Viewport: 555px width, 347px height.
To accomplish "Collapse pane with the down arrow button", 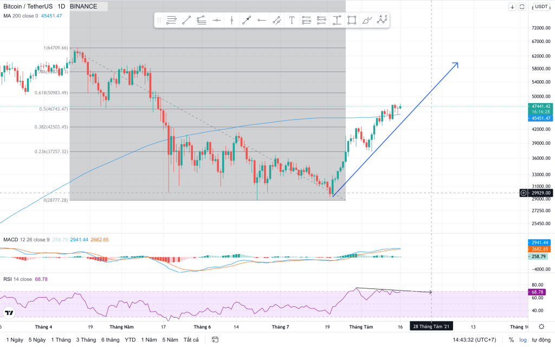I will click(x=513, y=7).
